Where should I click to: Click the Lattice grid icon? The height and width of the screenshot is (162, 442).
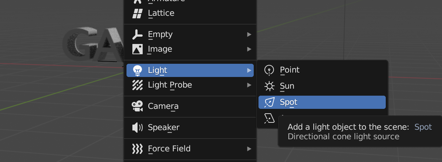point(137,14)
